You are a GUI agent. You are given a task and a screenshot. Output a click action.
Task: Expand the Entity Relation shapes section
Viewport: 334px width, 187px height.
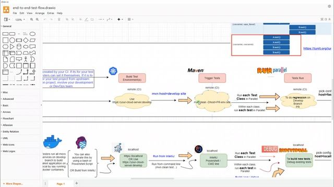click(x=10, y=131)
